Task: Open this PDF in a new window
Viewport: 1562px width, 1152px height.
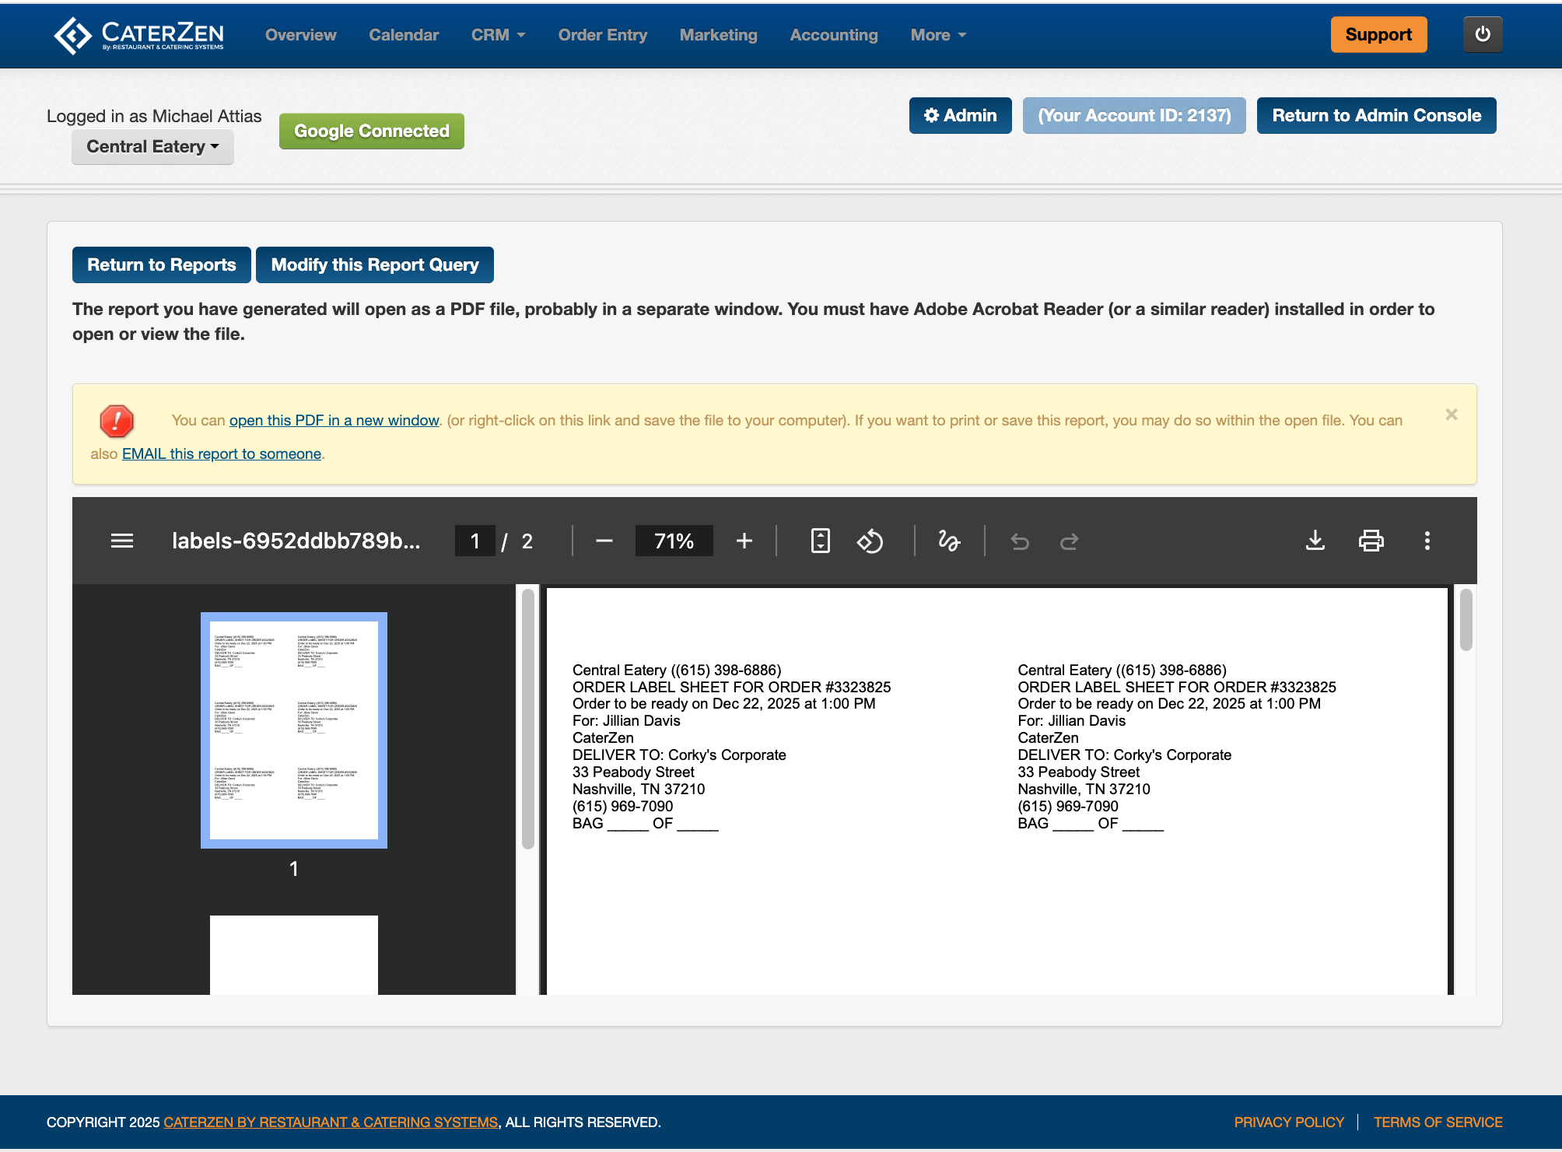Action: pyautogui.click(x=334, y=420)
